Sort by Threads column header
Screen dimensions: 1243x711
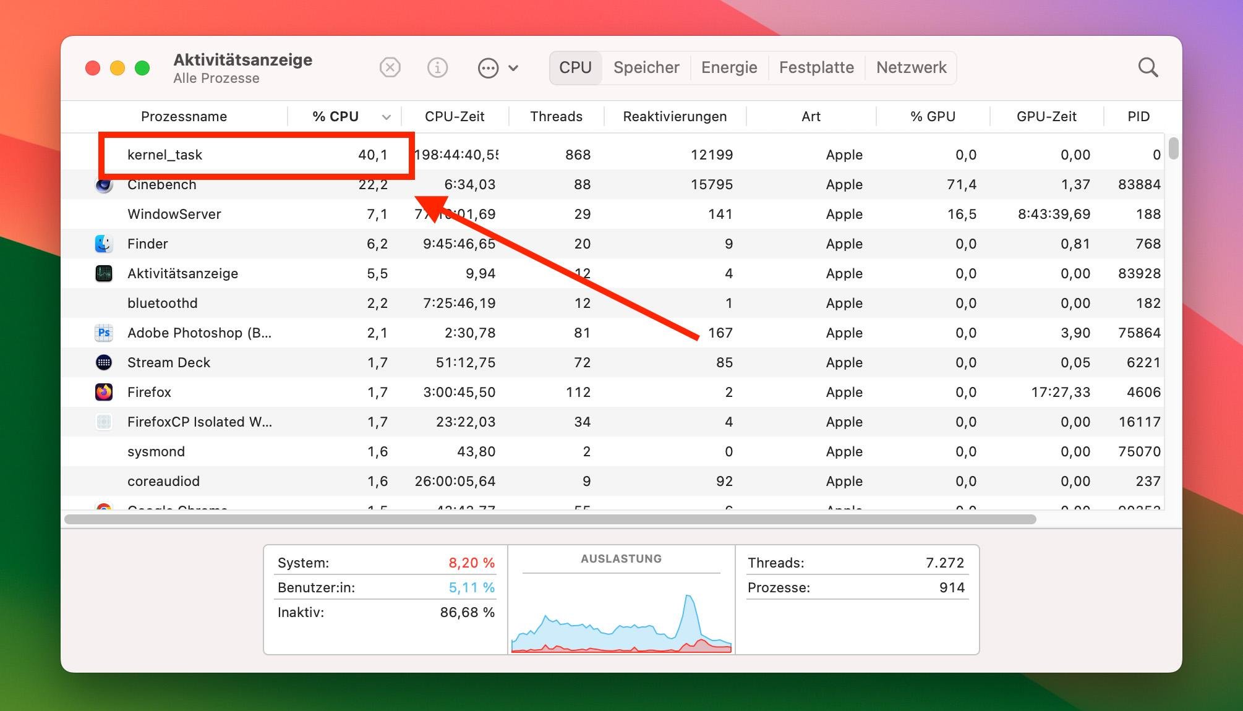[x=556, y=116]
